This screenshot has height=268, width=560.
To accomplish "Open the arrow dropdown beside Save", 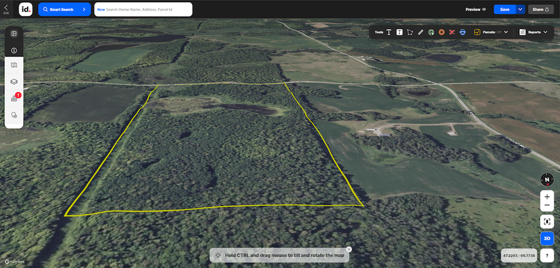I will pyautogui.click(x=520, y=10).
